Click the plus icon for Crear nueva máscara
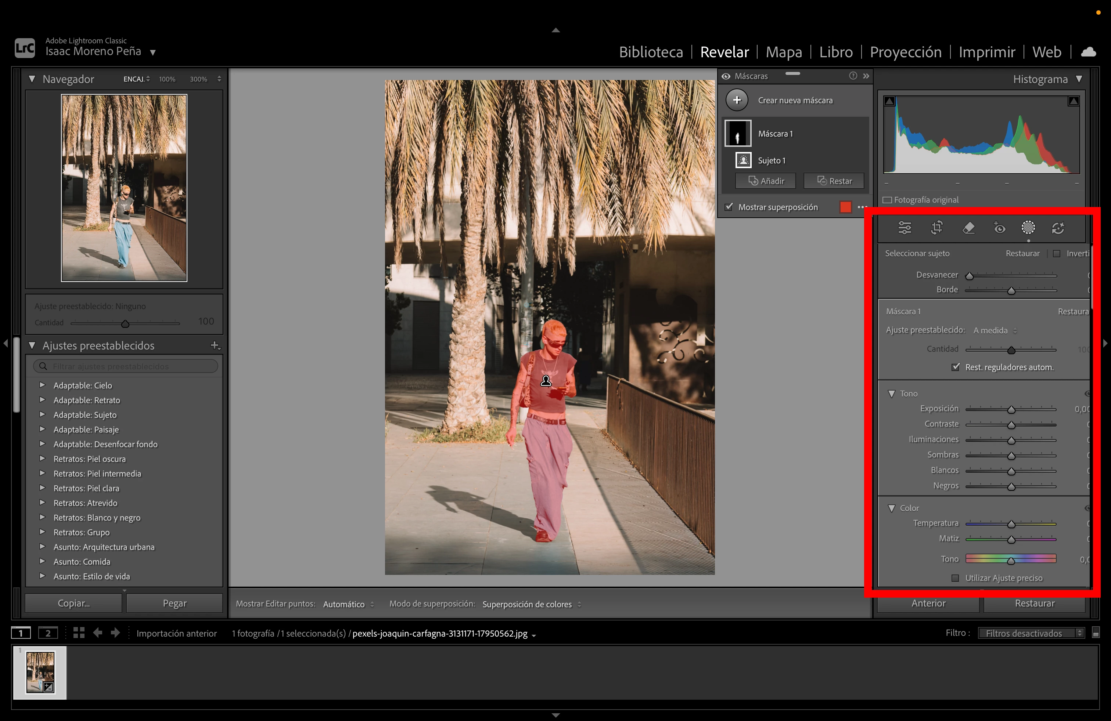 tap(737, 100)
